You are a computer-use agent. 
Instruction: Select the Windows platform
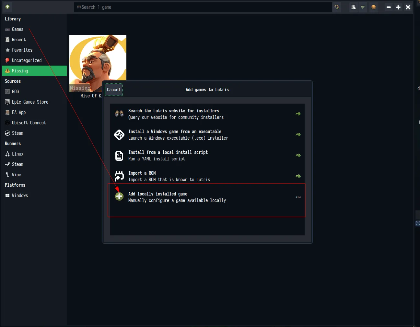pos(34,195)
